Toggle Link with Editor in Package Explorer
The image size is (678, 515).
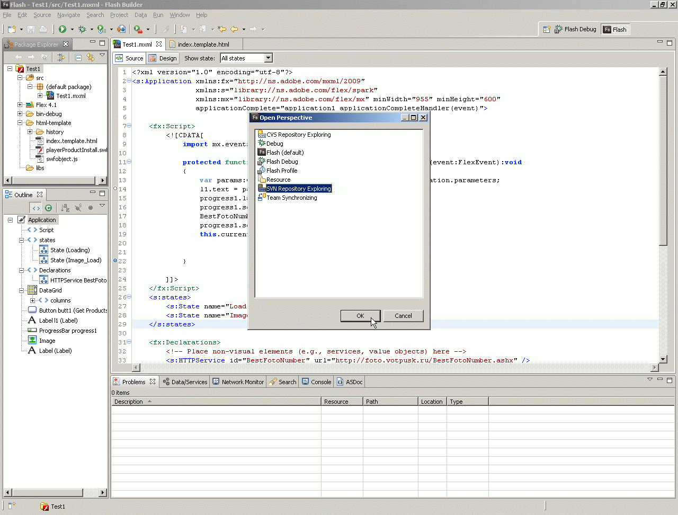coord(91,57)
